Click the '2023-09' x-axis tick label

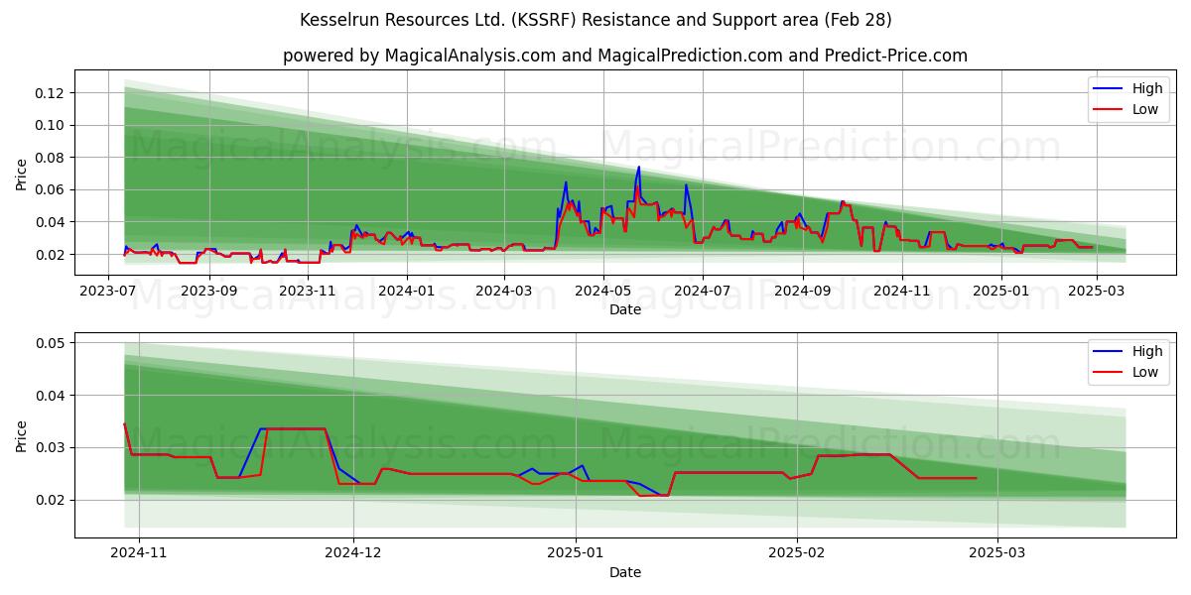[x=208, y=291]
